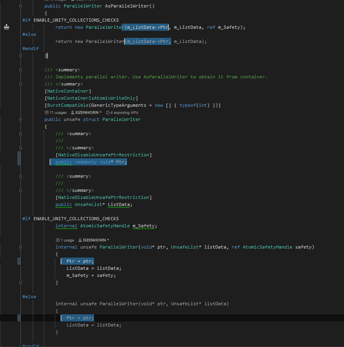Collapse the AsParallelWriter method fold marker
Screen dimensions: 344x347
[20, 6]
